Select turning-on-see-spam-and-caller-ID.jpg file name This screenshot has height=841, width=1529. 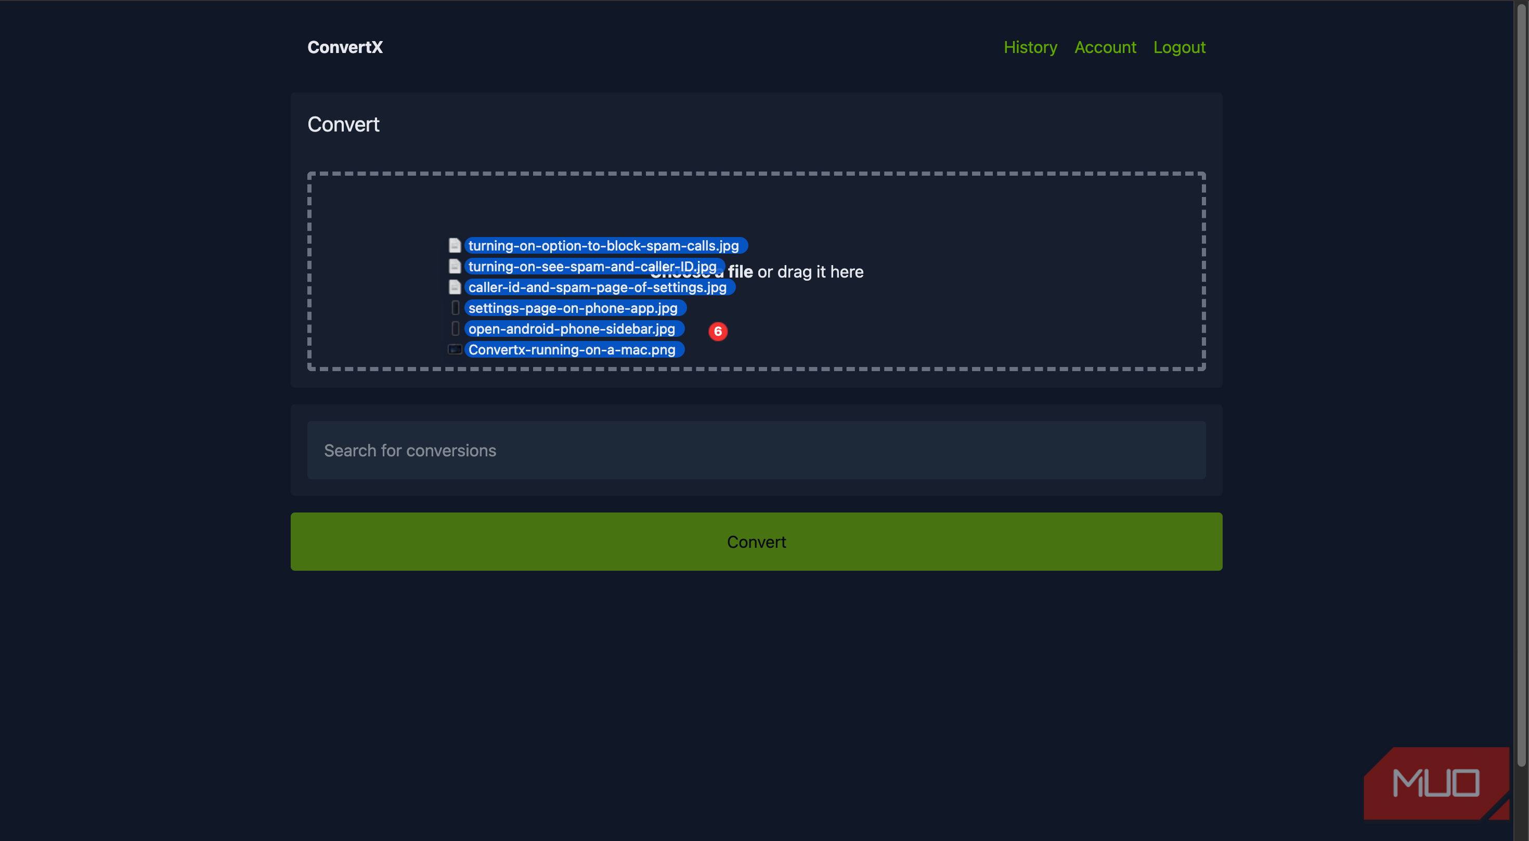(x=594, y=266)
